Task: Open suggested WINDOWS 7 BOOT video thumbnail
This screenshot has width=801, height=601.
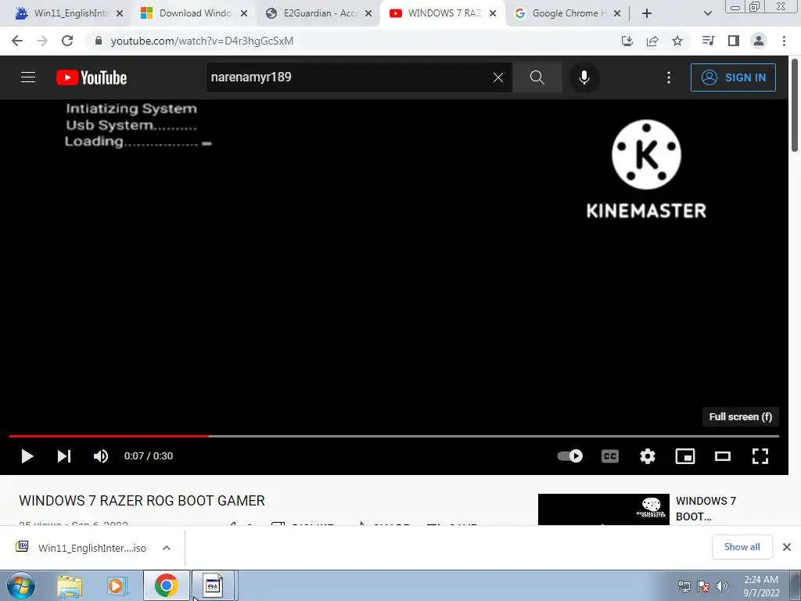Action: point(603,509)
